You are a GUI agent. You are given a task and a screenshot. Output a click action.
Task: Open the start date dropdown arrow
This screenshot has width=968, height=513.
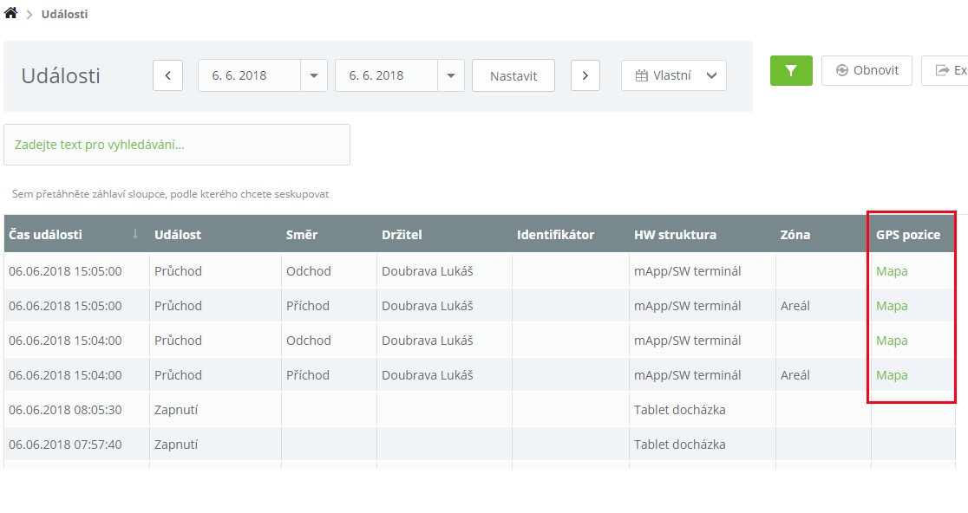coord(314,75)
